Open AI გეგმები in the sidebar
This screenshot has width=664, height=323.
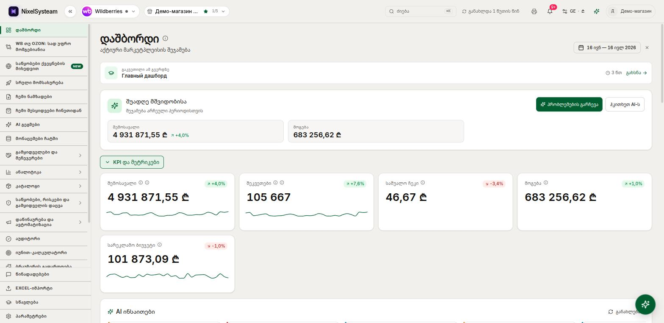click(44, 125)
